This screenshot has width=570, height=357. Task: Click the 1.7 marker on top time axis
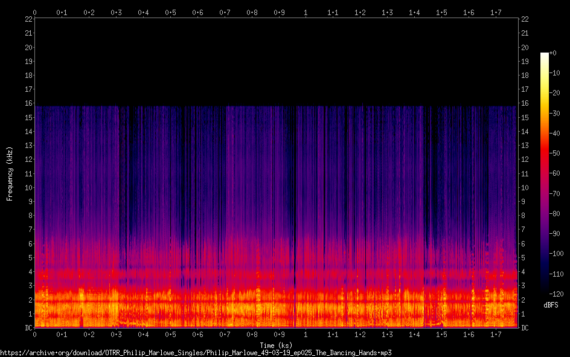[496, 12]
